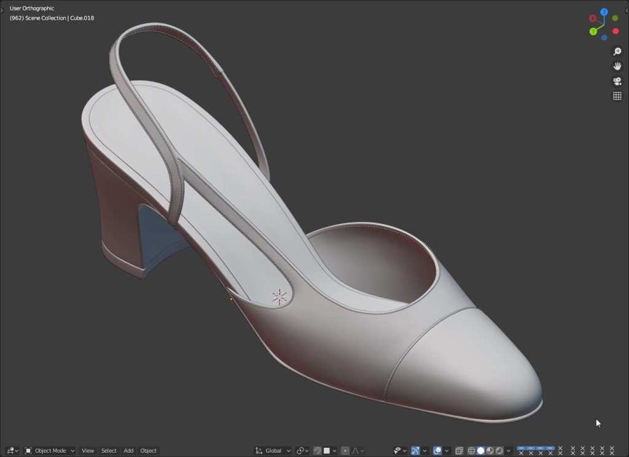The height and width of the screenshot is (457, 629).
Task: Open the Global transform orientation dropdown
Action: (x=273, y=451)
